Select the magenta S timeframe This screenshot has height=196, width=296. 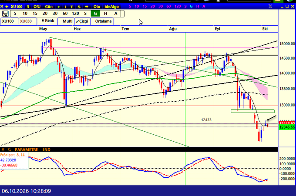(x=185, y=7)
